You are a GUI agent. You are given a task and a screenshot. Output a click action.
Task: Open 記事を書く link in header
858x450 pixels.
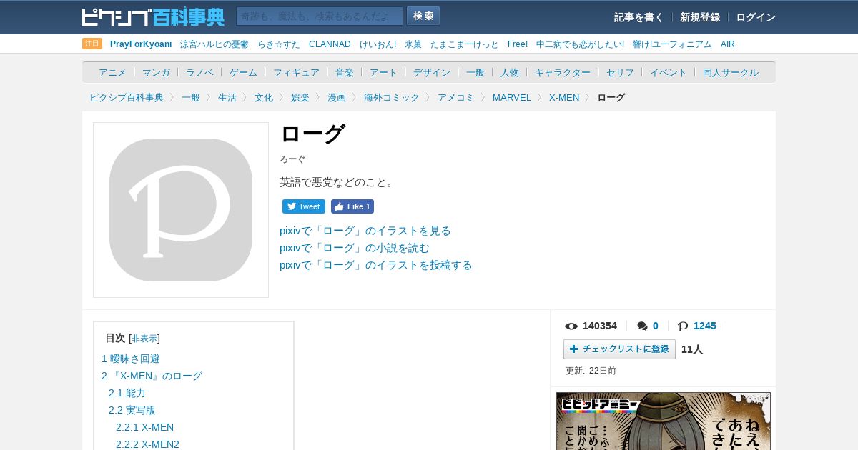[x=638, y=17]
